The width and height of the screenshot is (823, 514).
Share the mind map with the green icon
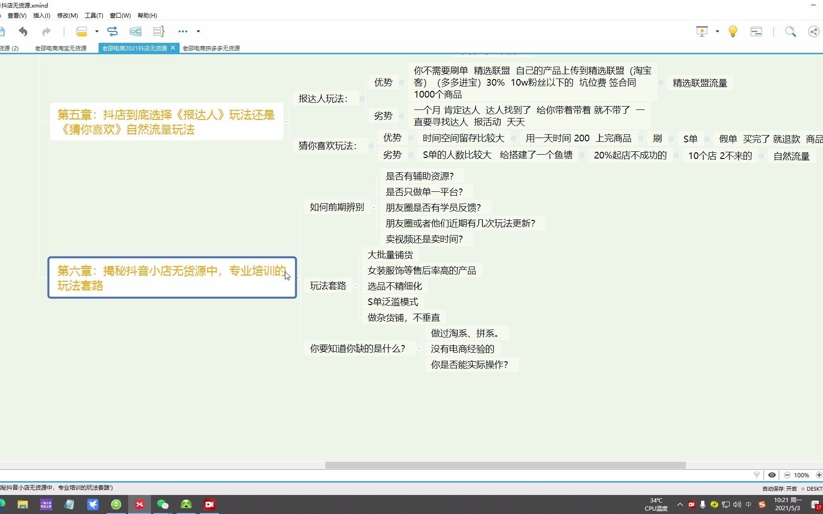pyautogui.click(x=814, y=31)
